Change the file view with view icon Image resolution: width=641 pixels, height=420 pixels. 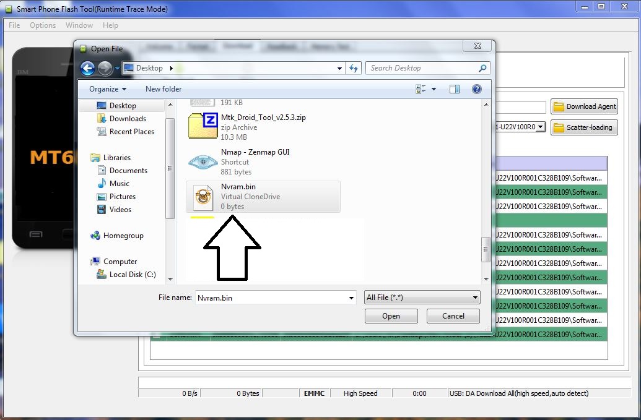pos(421,89)
